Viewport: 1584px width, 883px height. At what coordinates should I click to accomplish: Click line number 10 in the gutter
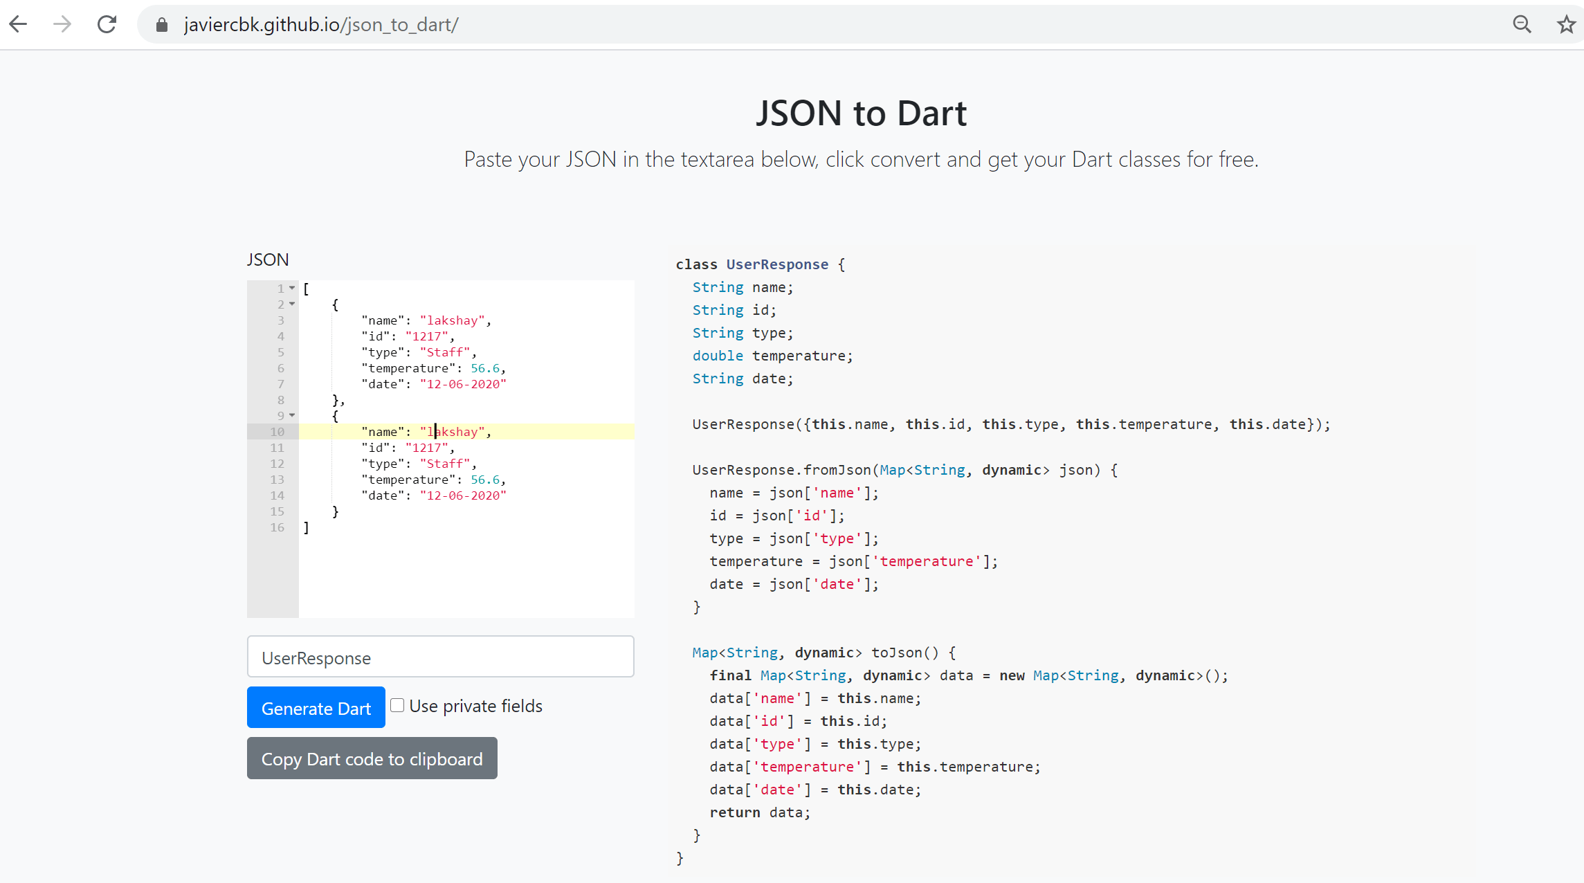click(277, 432)
